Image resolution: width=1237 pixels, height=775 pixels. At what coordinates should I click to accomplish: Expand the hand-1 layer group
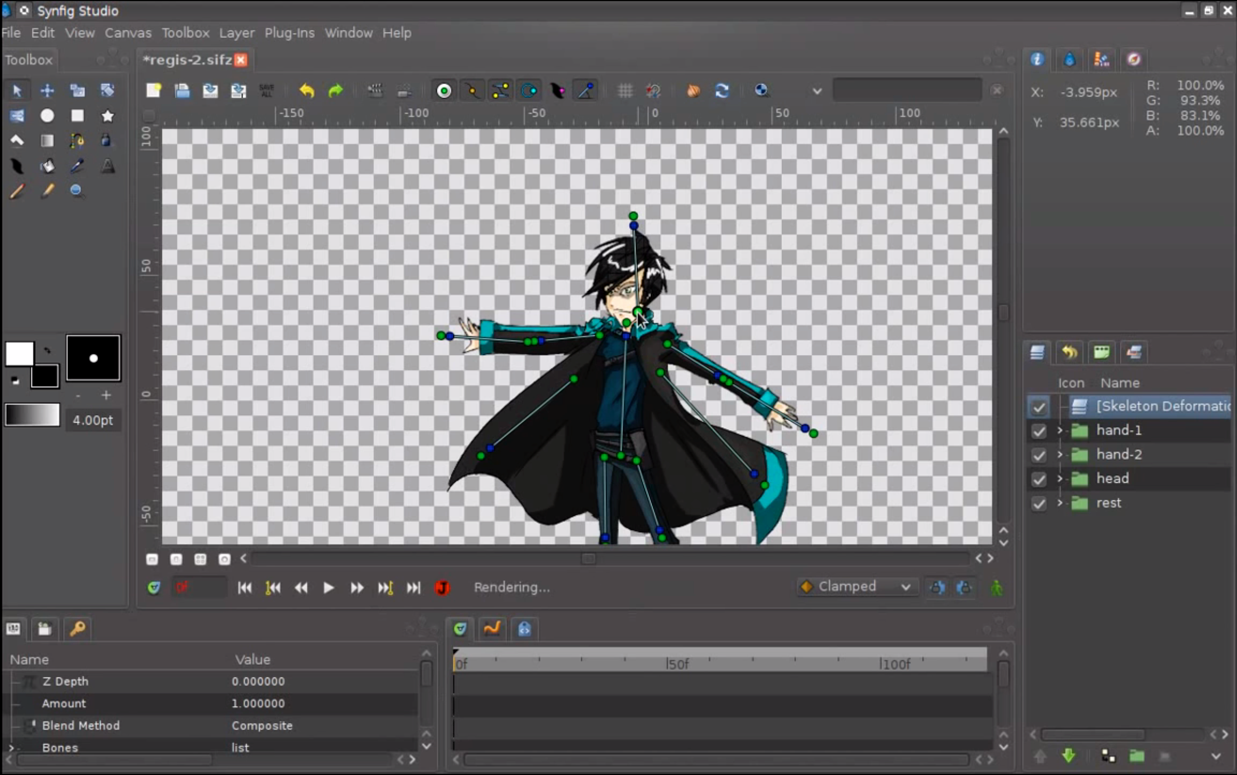tap(1060, 430)
